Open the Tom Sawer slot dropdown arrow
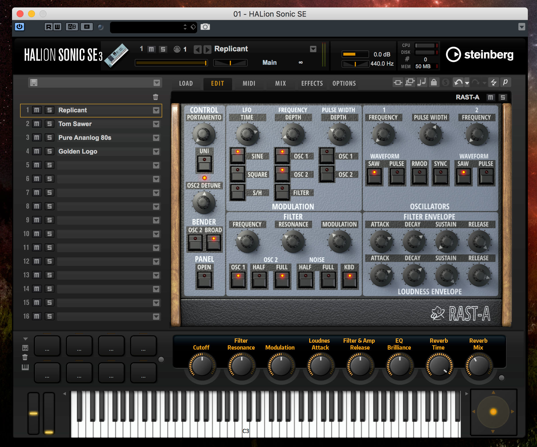This screenshot has width=537, height=447. (156, 124)
